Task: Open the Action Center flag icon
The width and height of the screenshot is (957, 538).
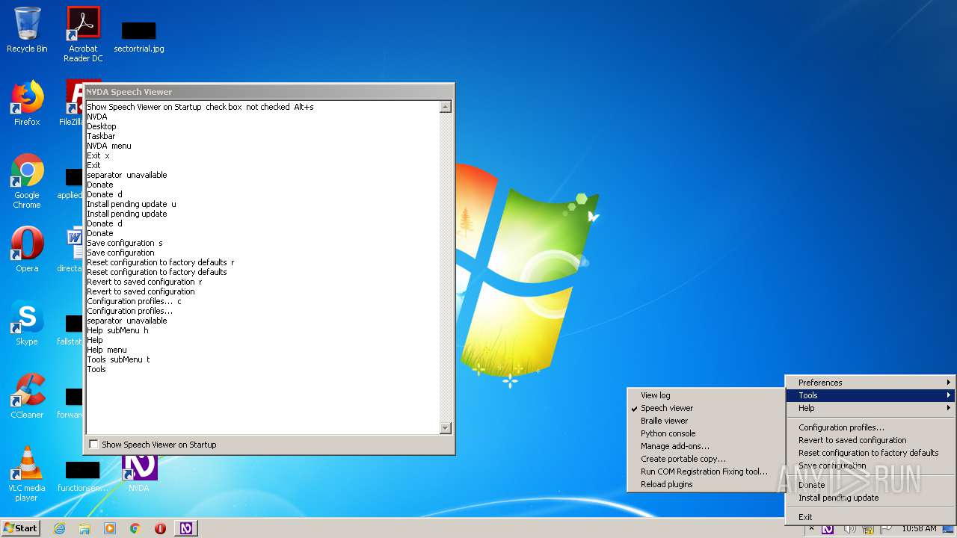Action: pyautogui.click(x=885, y=528)
